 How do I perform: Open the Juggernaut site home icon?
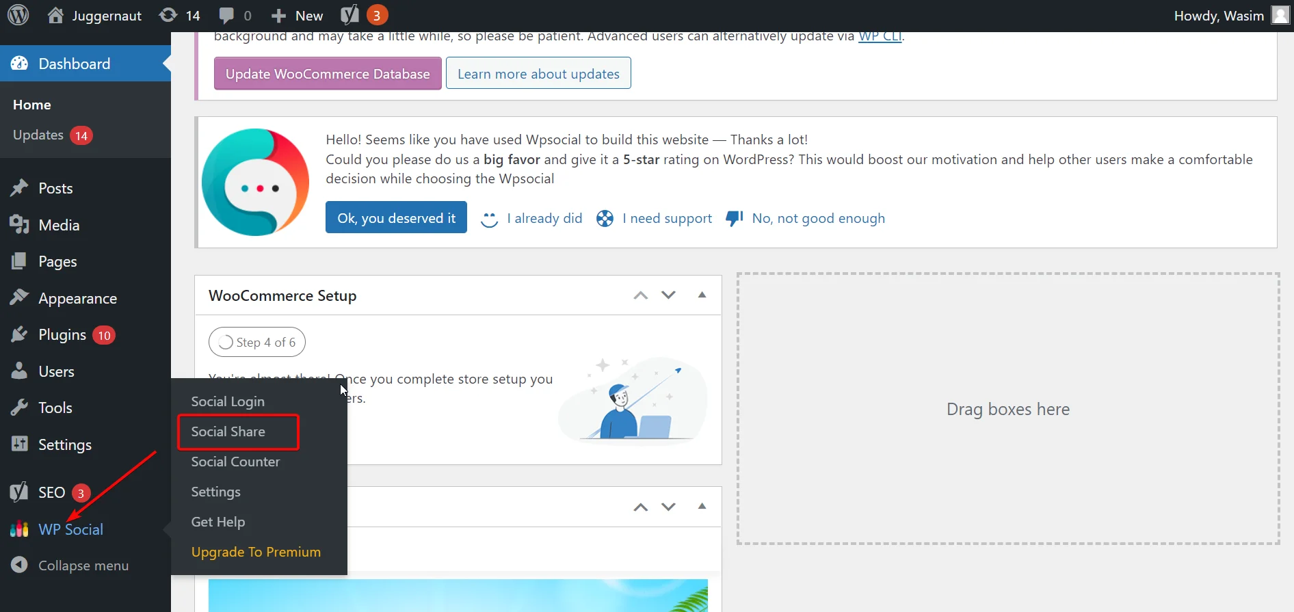[55, 15]
